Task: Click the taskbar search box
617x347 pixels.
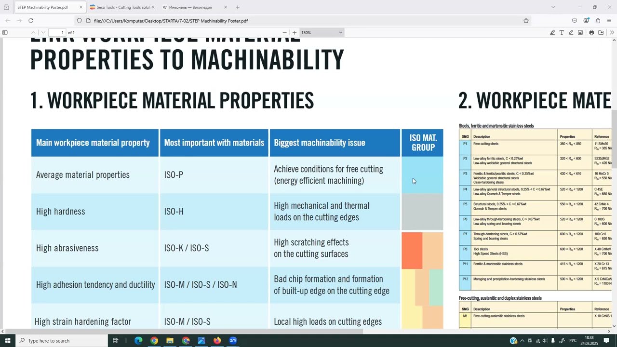Action: (x=62, y=341)
